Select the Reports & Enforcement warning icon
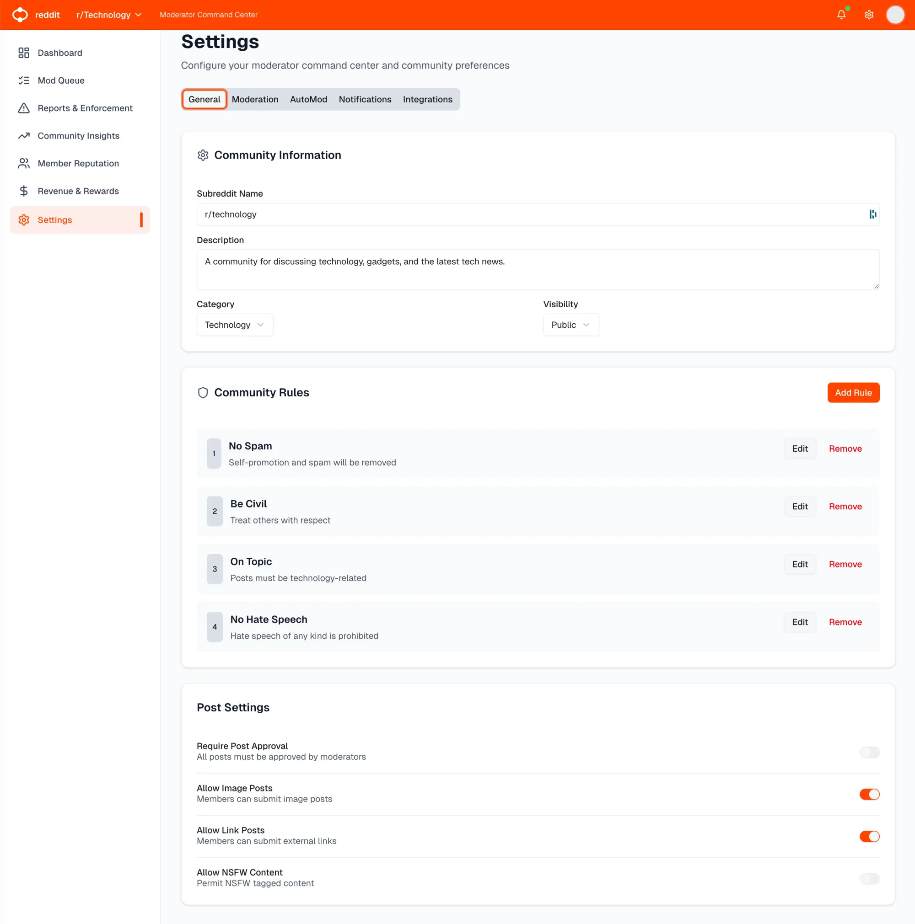 24,108
